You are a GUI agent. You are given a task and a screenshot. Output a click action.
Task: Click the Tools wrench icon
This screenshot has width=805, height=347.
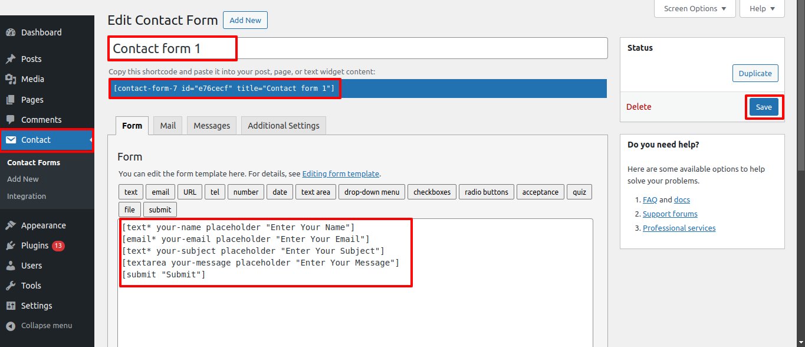11,286
